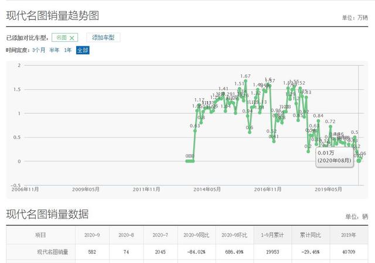Click the 现代名图销量趋势图 heading
The height and width of the screenshot is (263, 375).
point(53,16)
